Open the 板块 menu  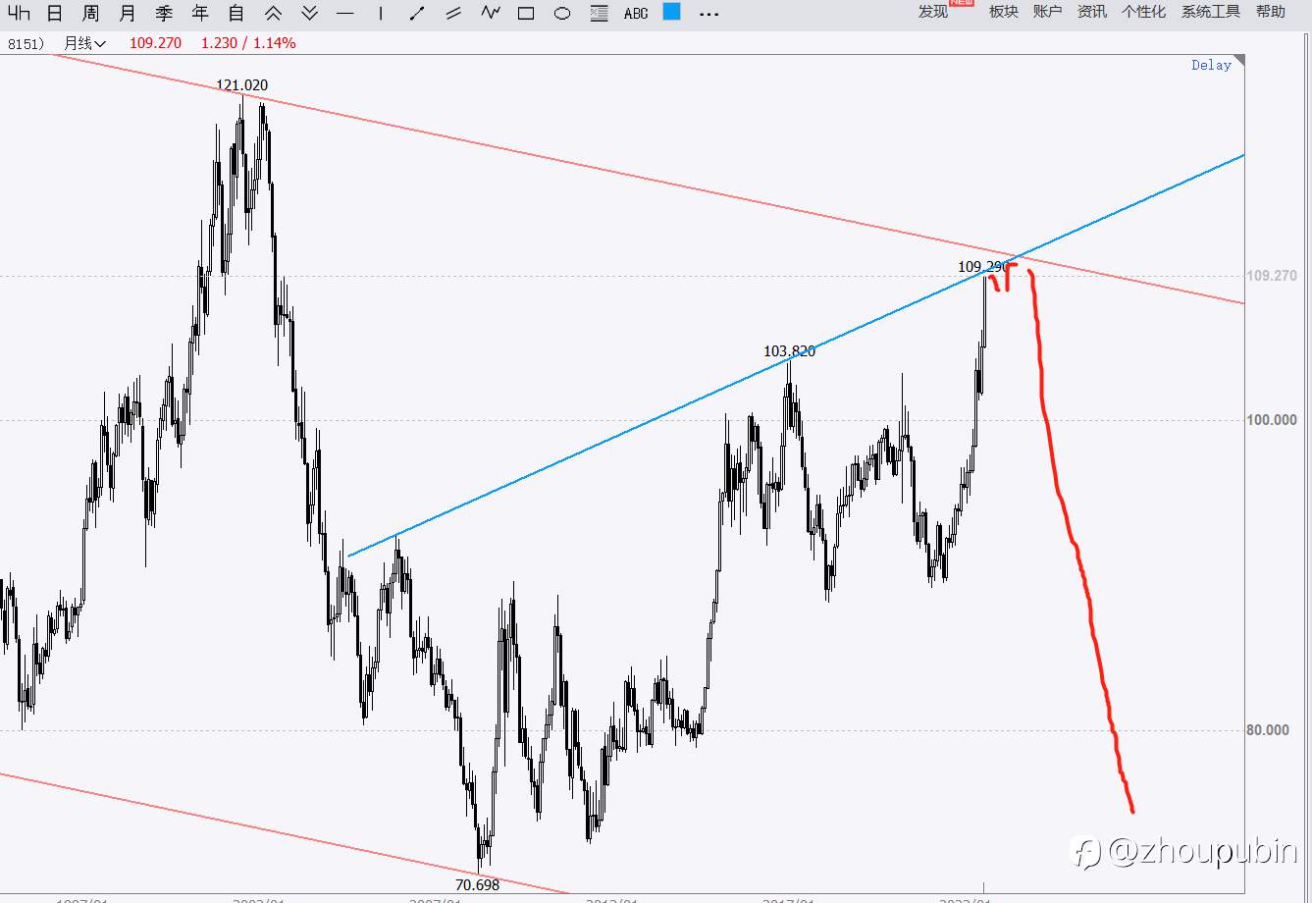1003,12
